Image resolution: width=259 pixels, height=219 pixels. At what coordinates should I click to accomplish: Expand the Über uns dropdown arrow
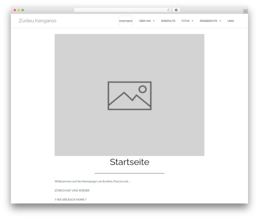pos(154,21)
